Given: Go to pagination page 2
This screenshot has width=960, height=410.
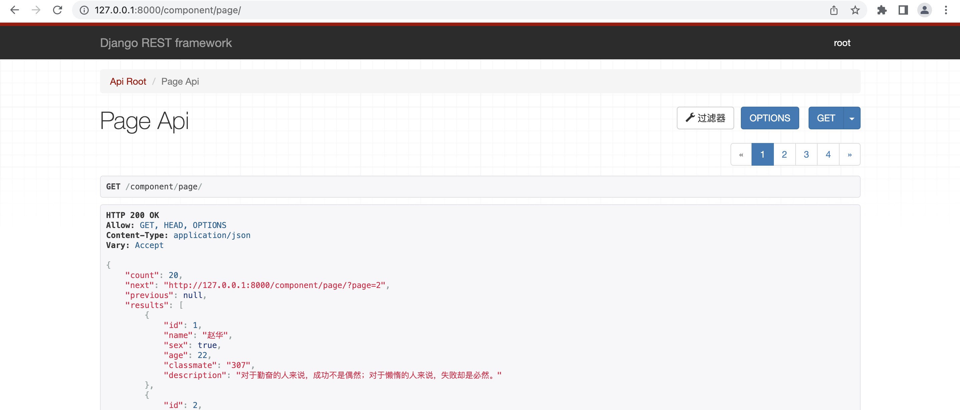Looking at the screenshot, I should [x=784, y=155].
